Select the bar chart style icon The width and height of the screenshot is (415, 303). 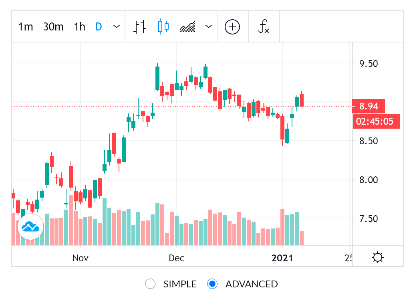tap(139, 27)
